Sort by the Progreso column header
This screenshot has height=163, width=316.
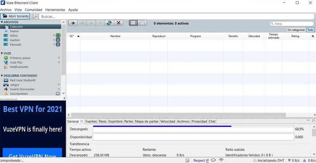(x=196, y=36)
